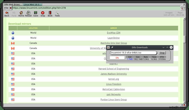The width and height of the screenshot is (189, 110).
Task: Click the Download mirrors heading
Action: (x=20, y=24)
